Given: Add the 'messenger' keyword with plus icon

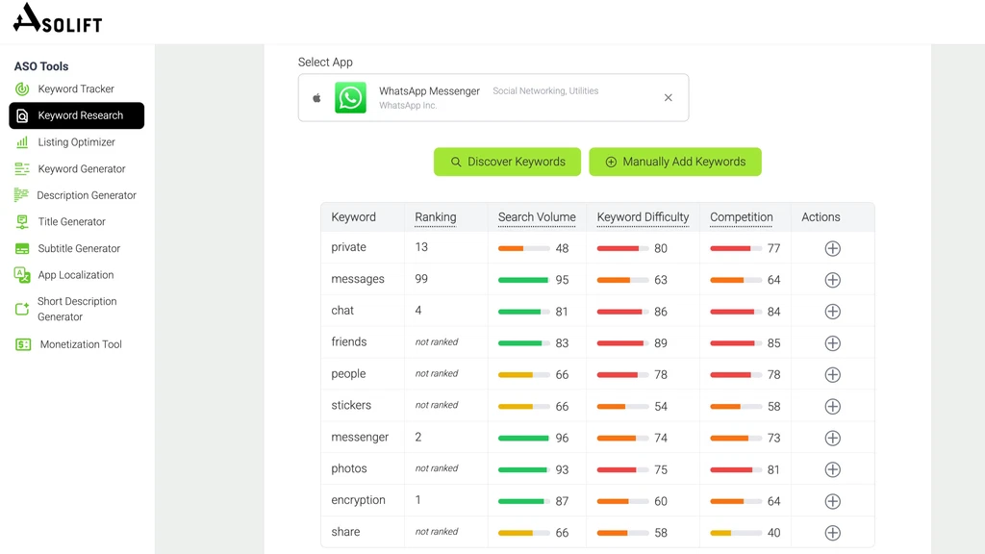Looking at the screenshot, I should 832,438.
